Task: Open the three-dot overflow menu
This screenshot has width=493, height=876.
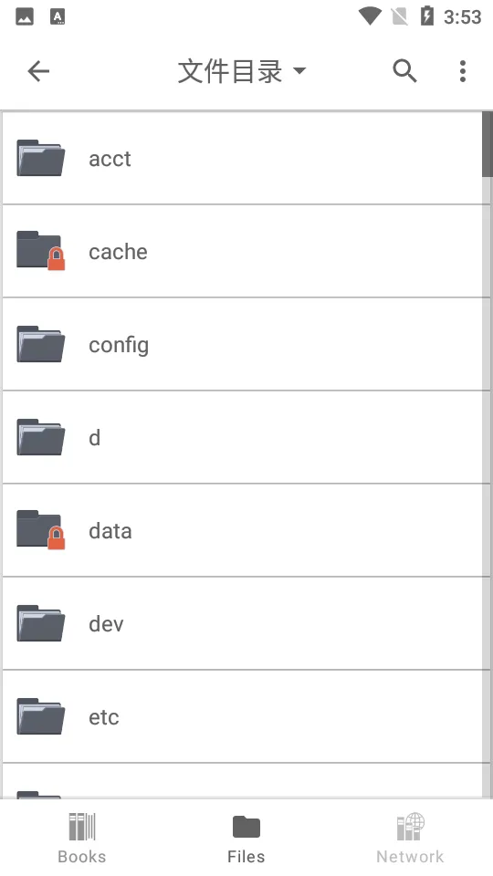Action: (x=463, y=71)
